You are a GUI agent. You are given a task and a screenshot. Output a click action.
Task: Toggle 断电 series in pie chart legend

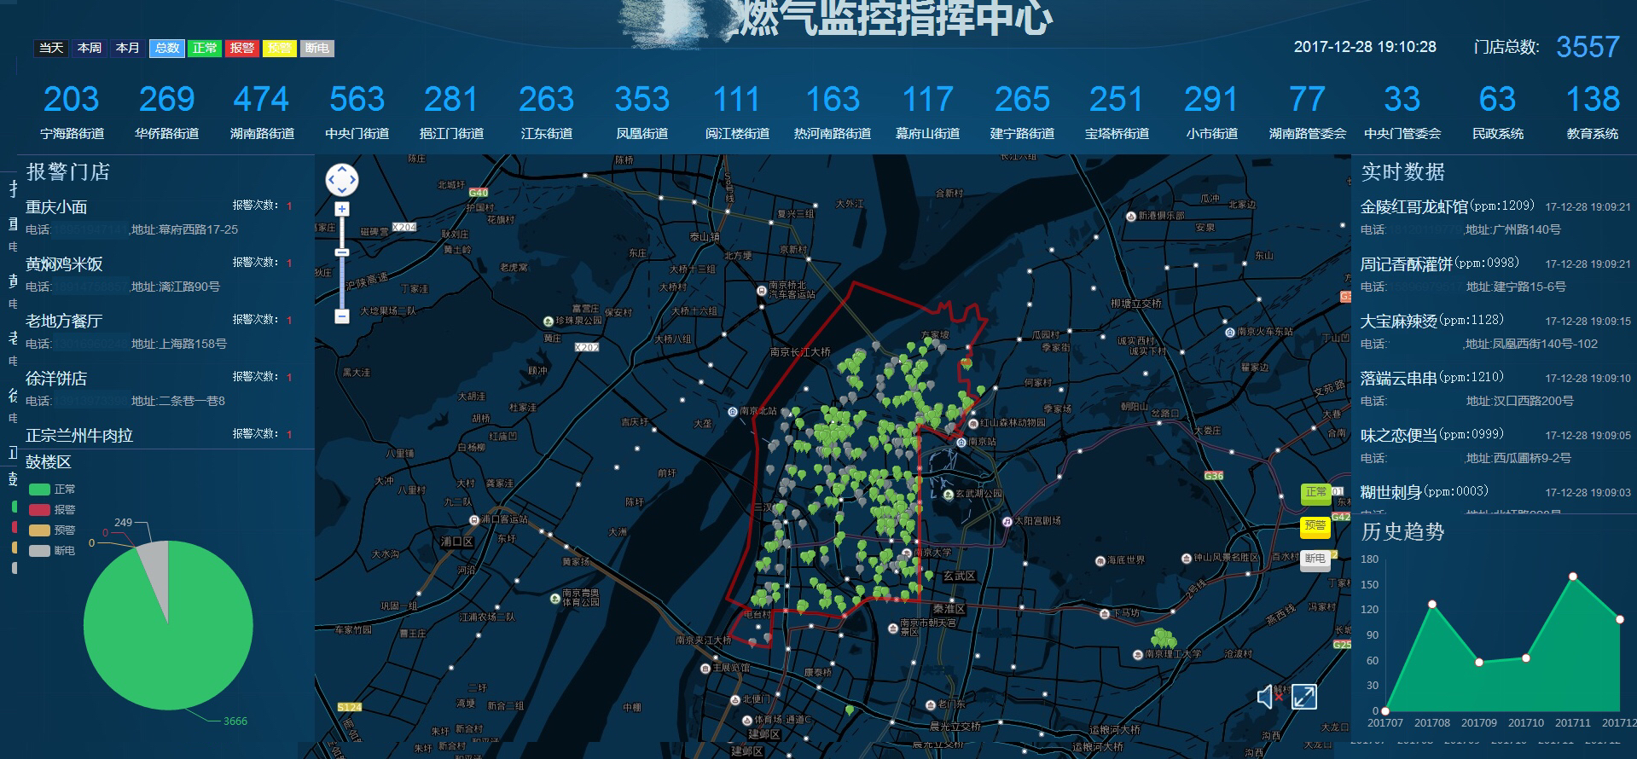pyautogui.click(x=52, y=551)
